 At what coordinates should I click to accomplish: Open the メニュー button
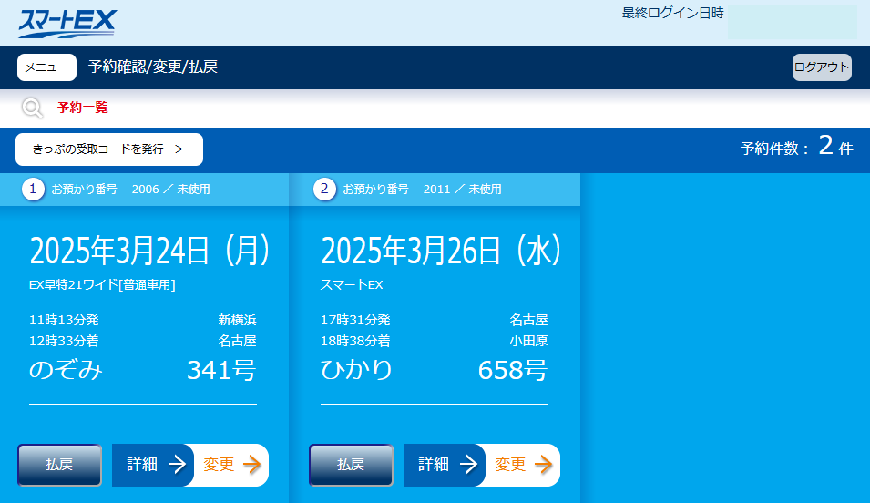click(x=46, y=67)
